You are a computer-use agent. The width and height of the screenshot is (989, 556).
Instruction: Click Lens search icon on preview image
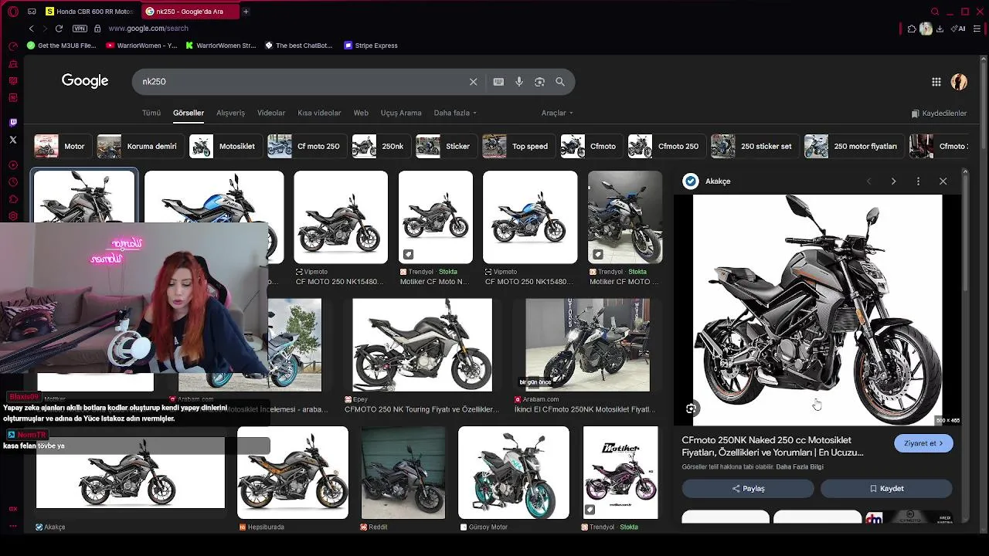click(692, 409)
